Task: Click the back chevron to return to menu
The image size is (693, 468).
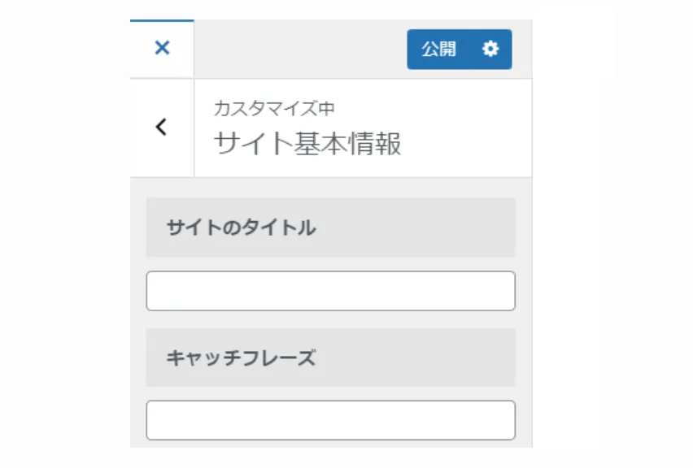Action: (x=160, y=127)
